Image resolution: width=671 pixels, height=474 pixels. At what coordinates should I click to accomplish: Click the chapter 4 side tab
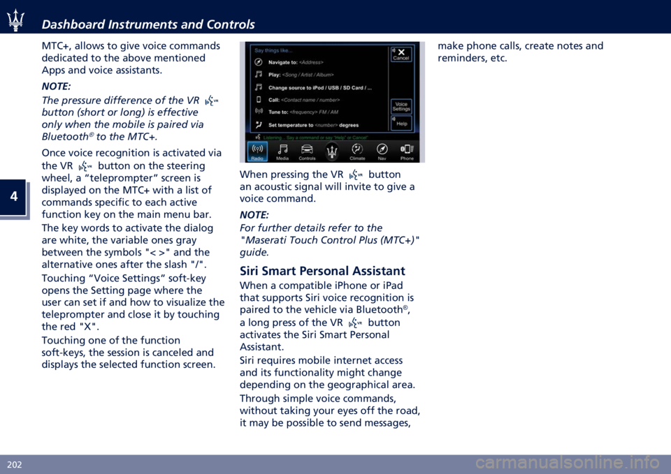pyautogui.click(x=14, y=198)
